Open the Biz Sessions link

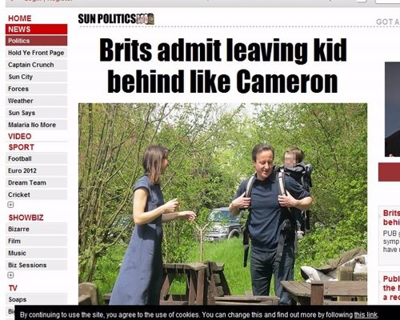[x=36, y=265]
